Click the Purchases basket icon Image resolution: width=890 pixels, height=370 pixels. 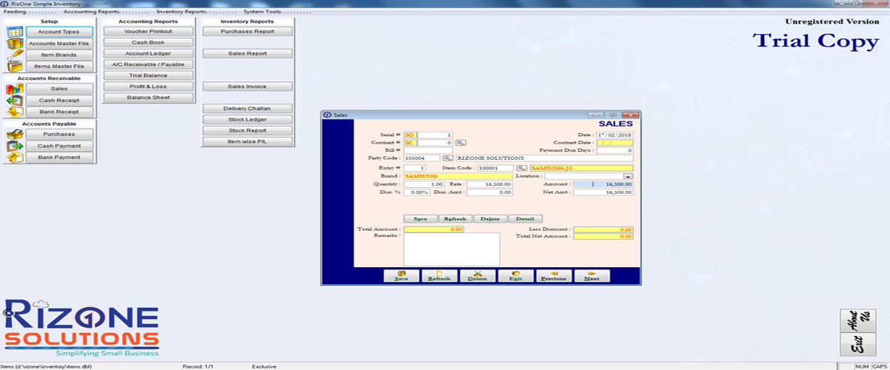point(14,135)
